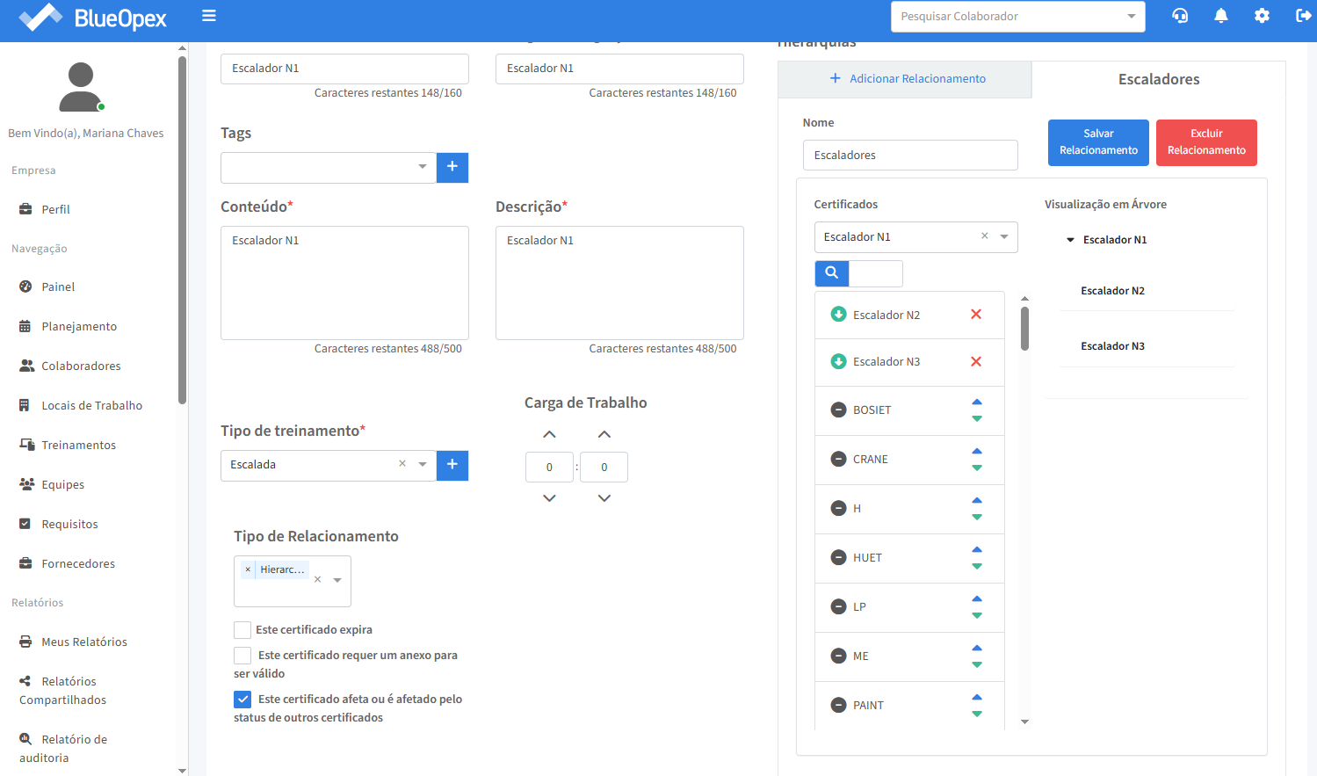Click the green arrow icon beside Escalador N2

pos(839,315)
